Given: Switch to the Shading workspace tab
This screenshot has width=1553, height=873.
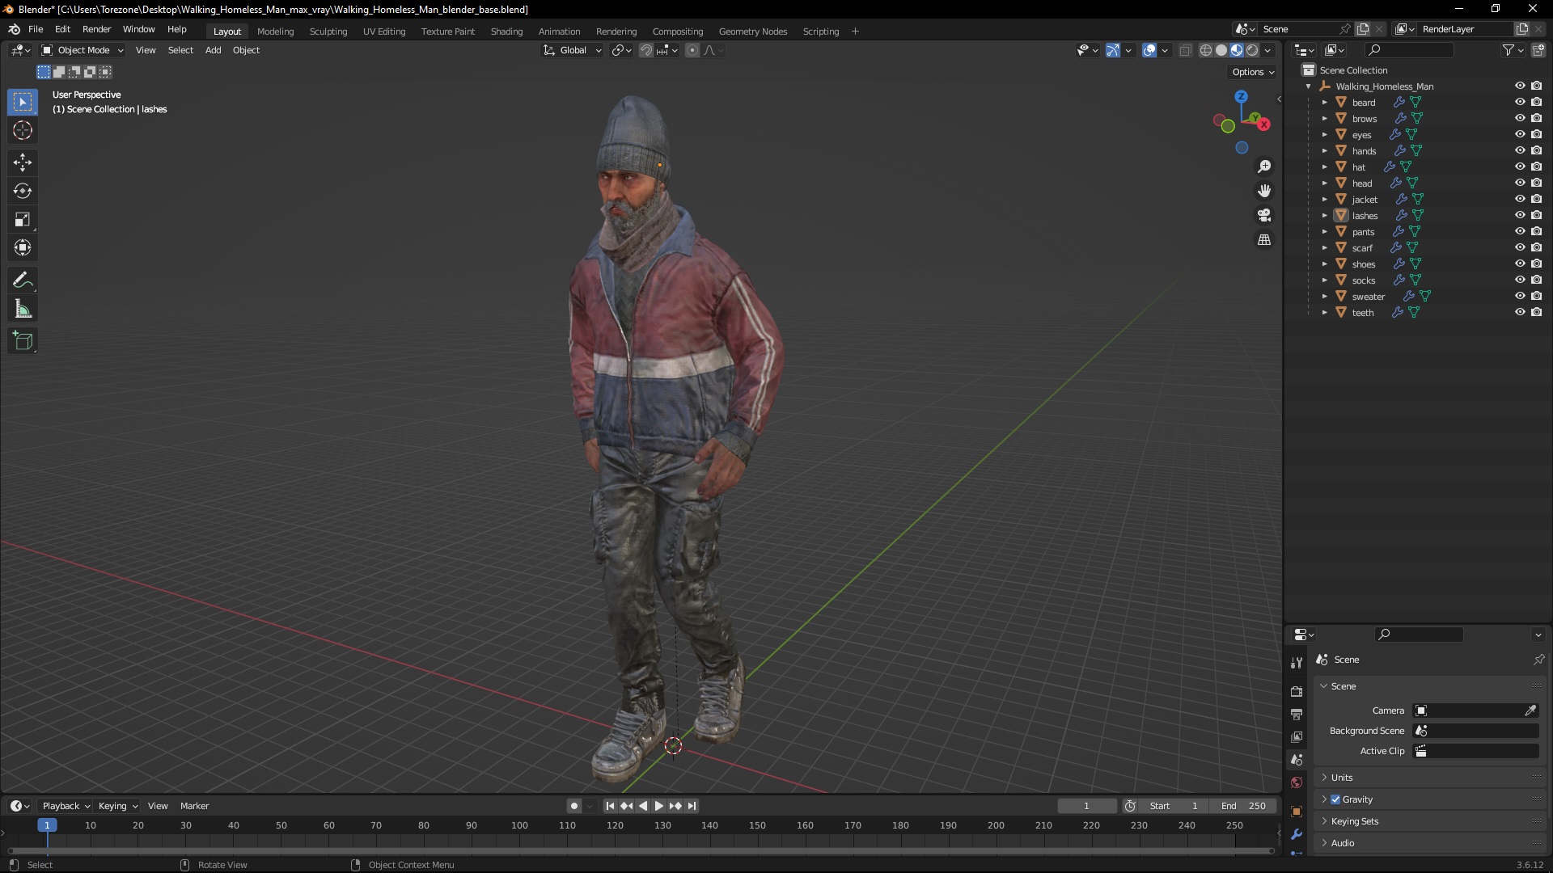Looking at the screenshot, I should point(506,32).
